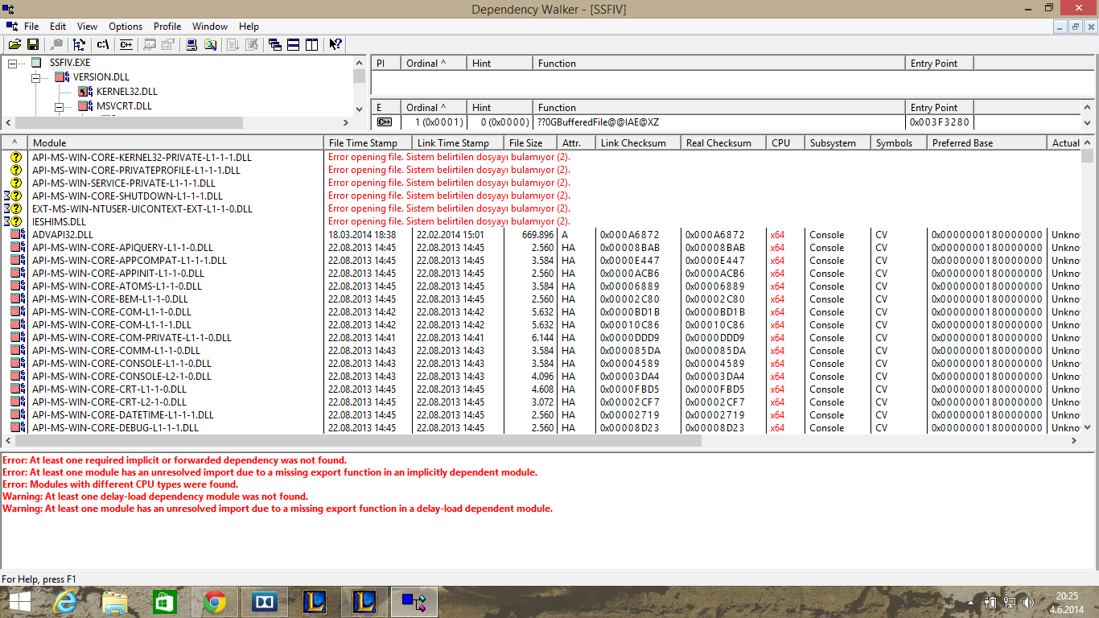Sort by CPU column header
This screenshot has width=1099, height=618.
tap(785, 143)
